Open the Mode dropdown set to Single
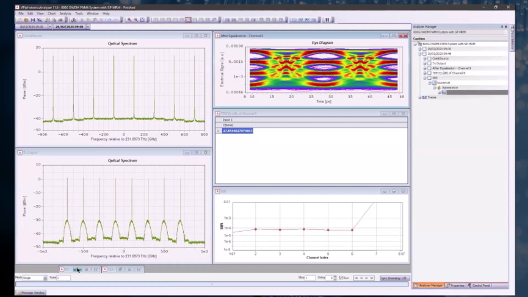Screen dimensions: 528x297 click(x=45, y=278)
